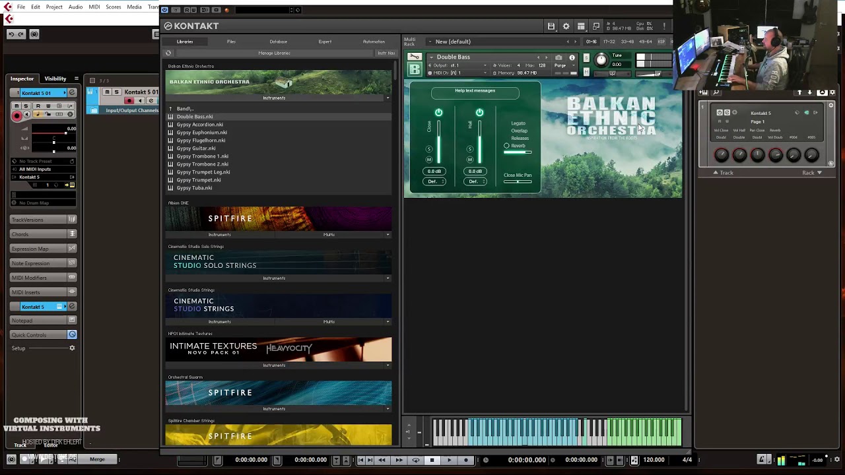Adjust the Close Mic Pan slider
Screen dimensions: 845x475
tap(518, 181)
